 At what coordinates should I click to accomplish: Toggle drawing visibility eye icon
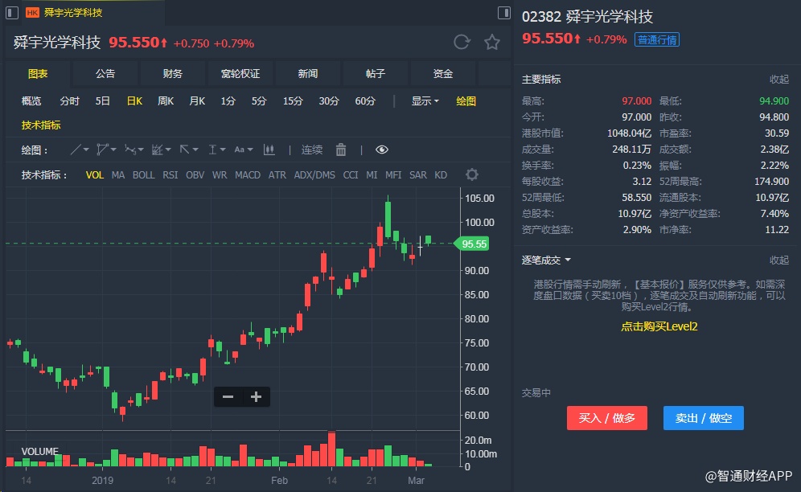[382, 150]
